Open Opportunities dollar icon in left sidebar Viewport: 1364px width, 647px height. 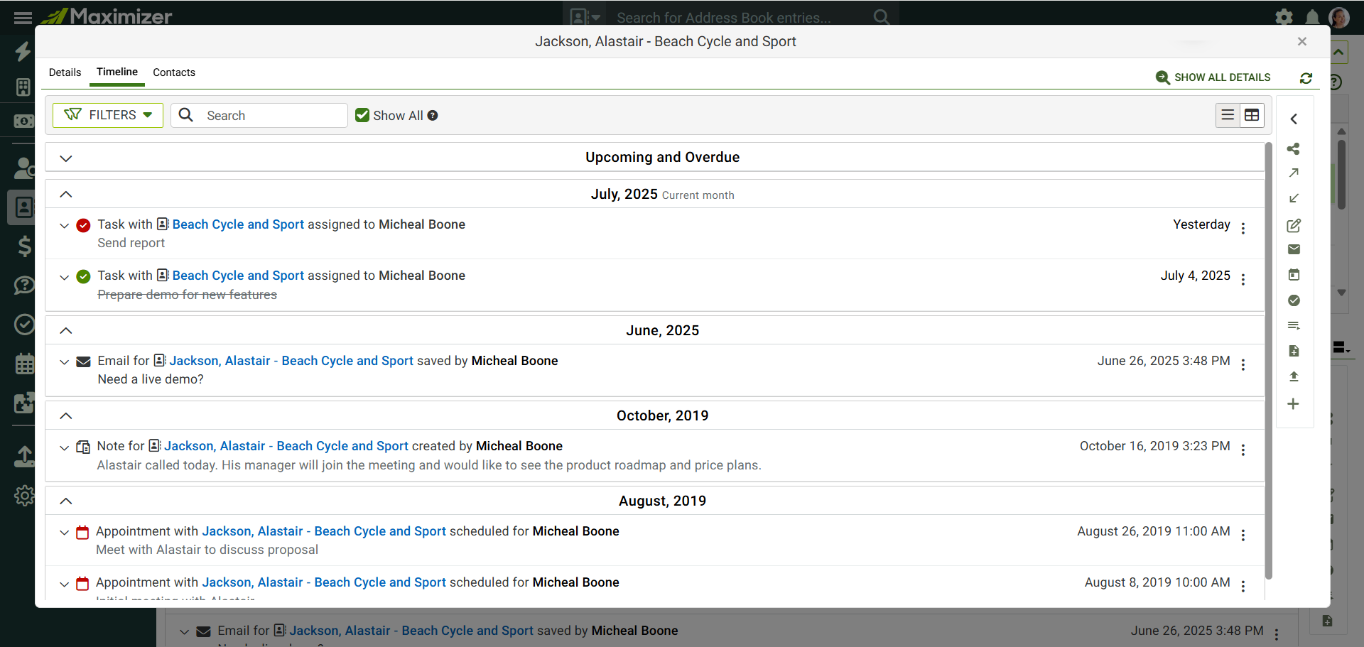click(24, 246)
